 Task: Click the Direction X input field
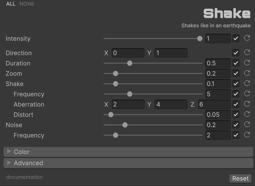(128, 53)
